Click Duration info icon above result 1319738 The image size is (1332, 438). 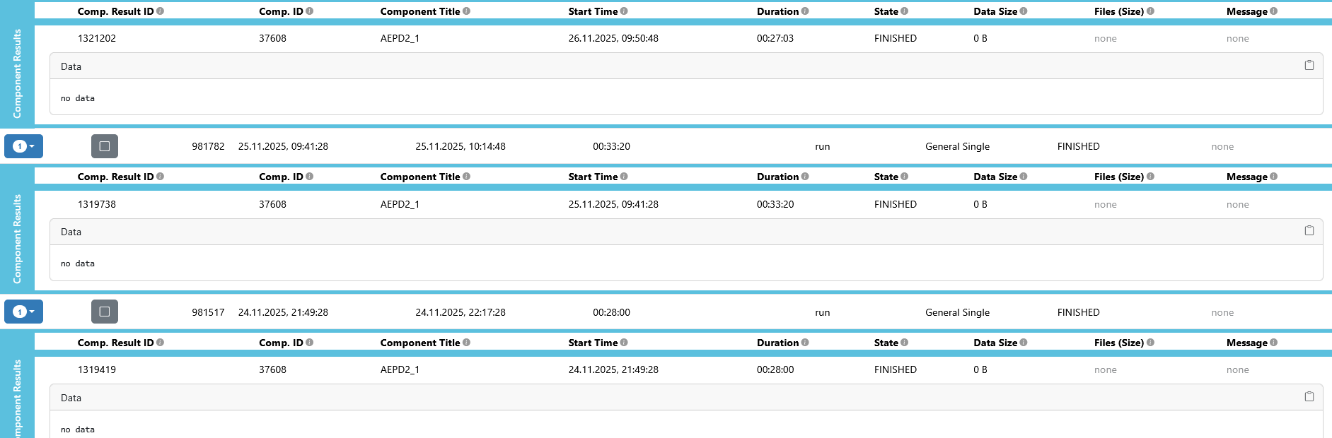click(x=805, y=177)
